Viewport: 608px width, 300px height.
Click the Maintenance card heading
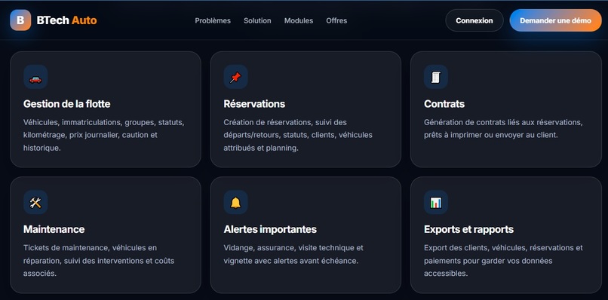(x=54, y=229)
